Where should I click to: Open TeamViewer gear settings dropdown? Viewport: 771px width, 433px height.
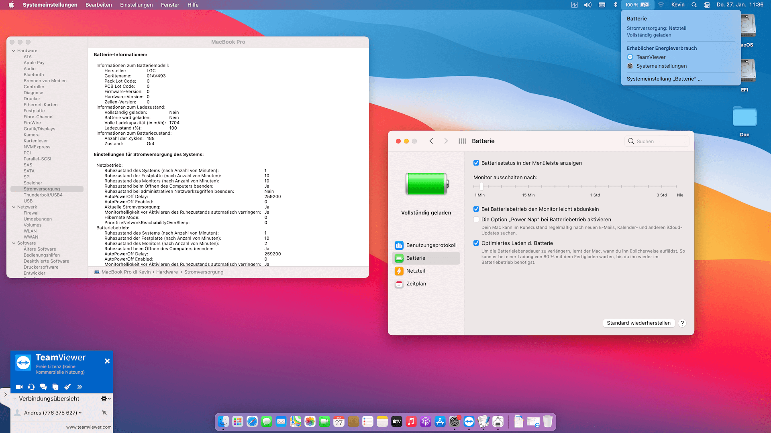point(106,399)
